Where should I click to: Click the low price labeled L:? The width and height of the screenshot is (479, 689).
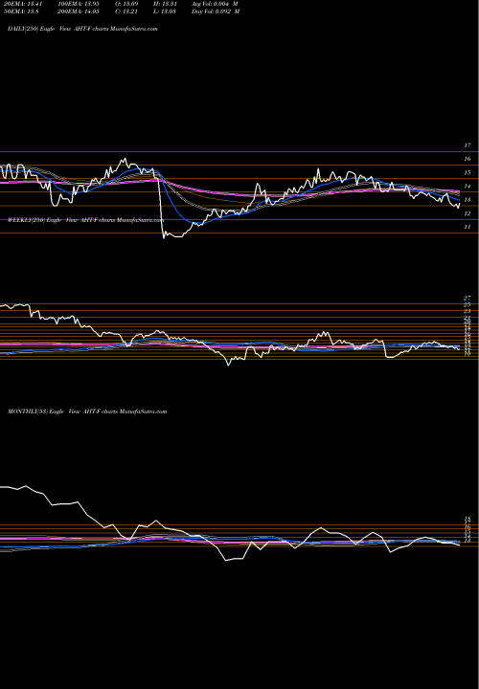click(x=165, y=11)
